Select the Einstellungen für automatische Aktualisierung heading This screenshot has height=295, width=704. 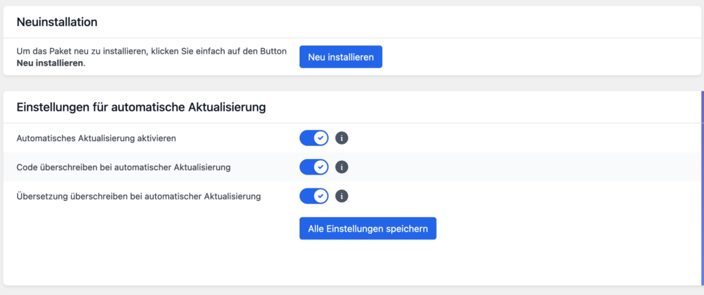click(141, 107)
